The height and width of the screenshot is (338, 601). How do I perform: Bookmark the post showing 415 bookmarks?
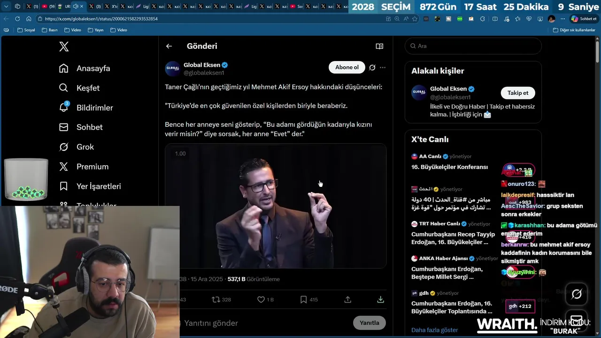point(308,300)
